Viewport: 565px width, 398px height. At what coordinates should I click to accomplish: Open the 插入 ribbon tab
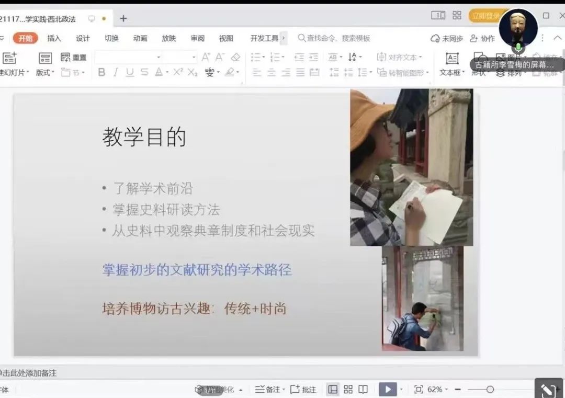pyautogui.click(x=54, y=38)
